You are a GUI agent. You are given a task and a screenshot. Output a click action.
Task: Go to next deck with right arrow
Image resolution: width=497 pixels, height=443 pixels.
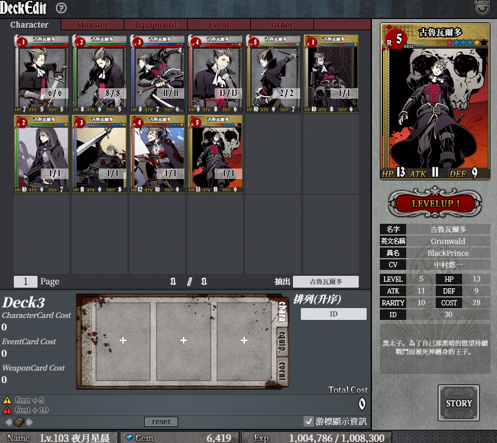pos(29,422)
